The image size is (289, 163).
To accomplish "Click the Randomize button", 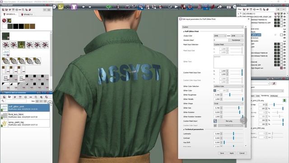I will 236,40.
